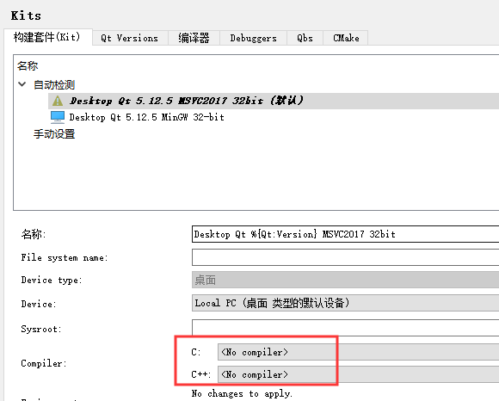Switch to the Debuggers tab
This screenshot has width=499, height=401.
(x=253, y=38)
